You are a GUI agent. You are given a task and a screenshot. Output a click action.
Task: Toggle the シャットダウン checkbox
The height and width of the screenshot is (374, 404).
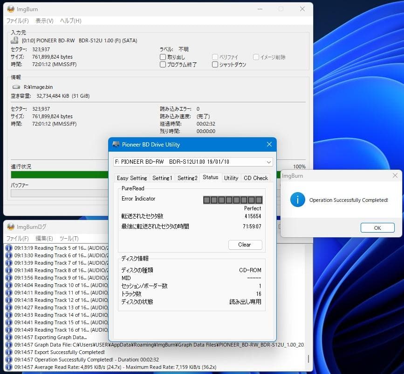click(x=215, y=64)
